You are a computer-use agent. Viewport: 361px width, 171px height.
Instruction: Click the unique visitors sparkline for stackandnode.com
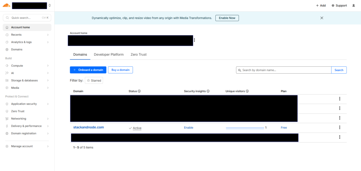(x=245, y=128)
